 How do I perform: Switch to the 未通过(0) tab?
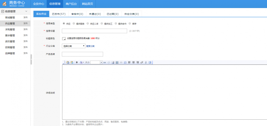tap(95, 14)
